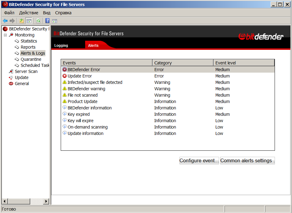Screen dimensions: 292x213
Task: Click the blue Back arrow in the toolbar
Action: point(5,21)
